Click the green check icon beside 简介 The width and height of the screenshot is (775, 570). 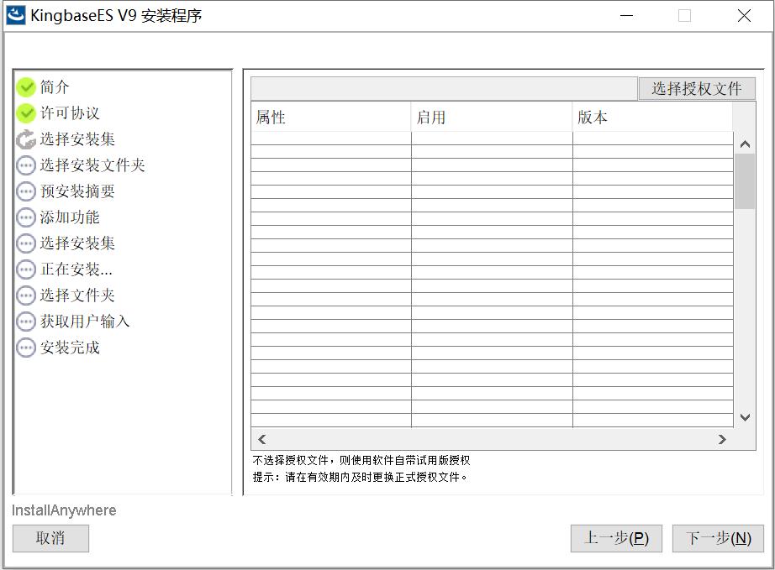click(26, 87)
